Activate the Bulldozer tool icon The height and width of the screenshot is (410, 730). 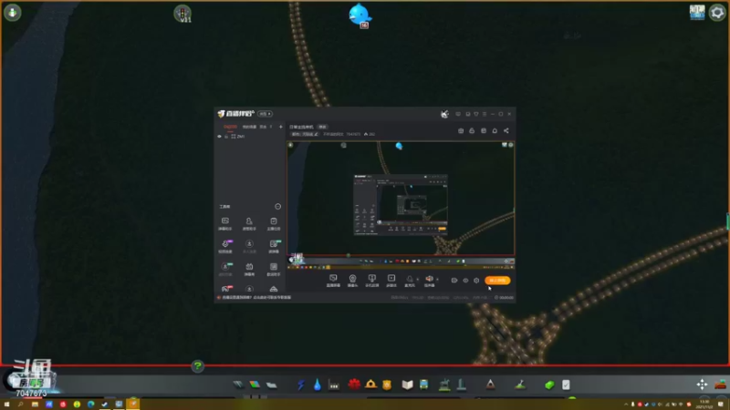pyautogui.click(x=720, y=384)
